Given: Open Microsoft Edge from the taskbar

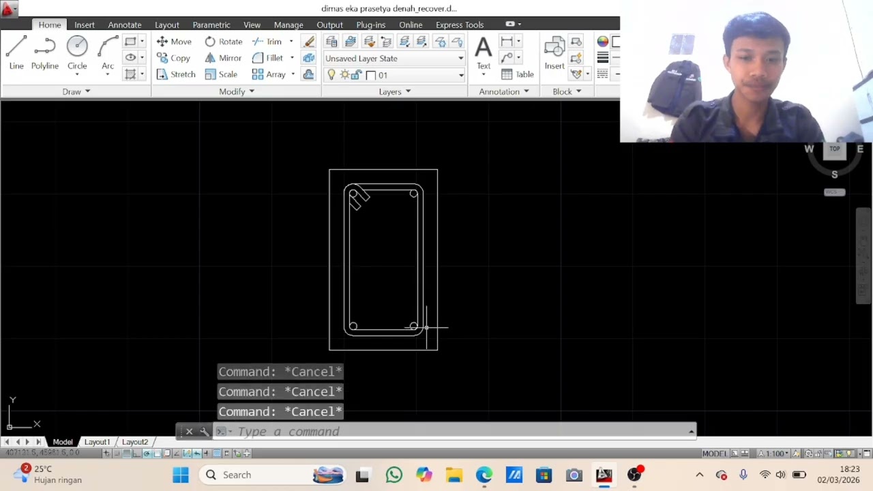Looking at the screenshot, I should coord(484,475).
